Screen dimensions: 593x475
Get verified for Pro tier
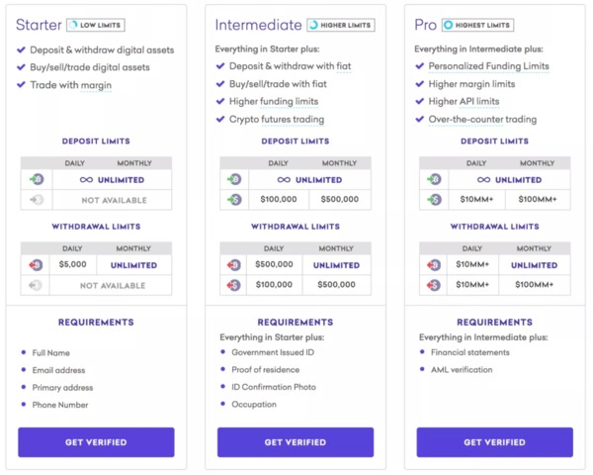(x=495, y=442)
